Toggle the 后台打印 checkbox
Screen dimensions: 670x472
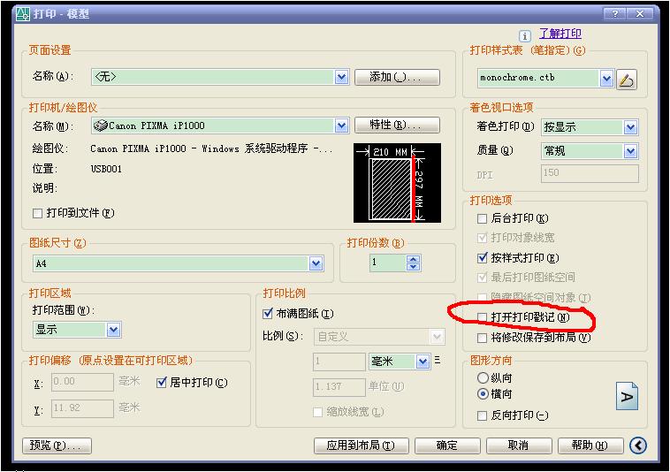[482, 218]
